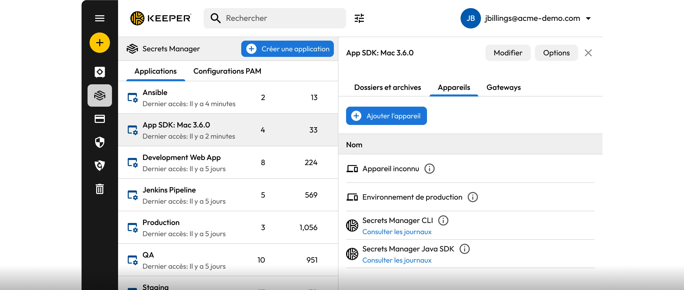This screenshot has height=290, width=684.
Task: Click the Keeper logo
Action: 161,18
